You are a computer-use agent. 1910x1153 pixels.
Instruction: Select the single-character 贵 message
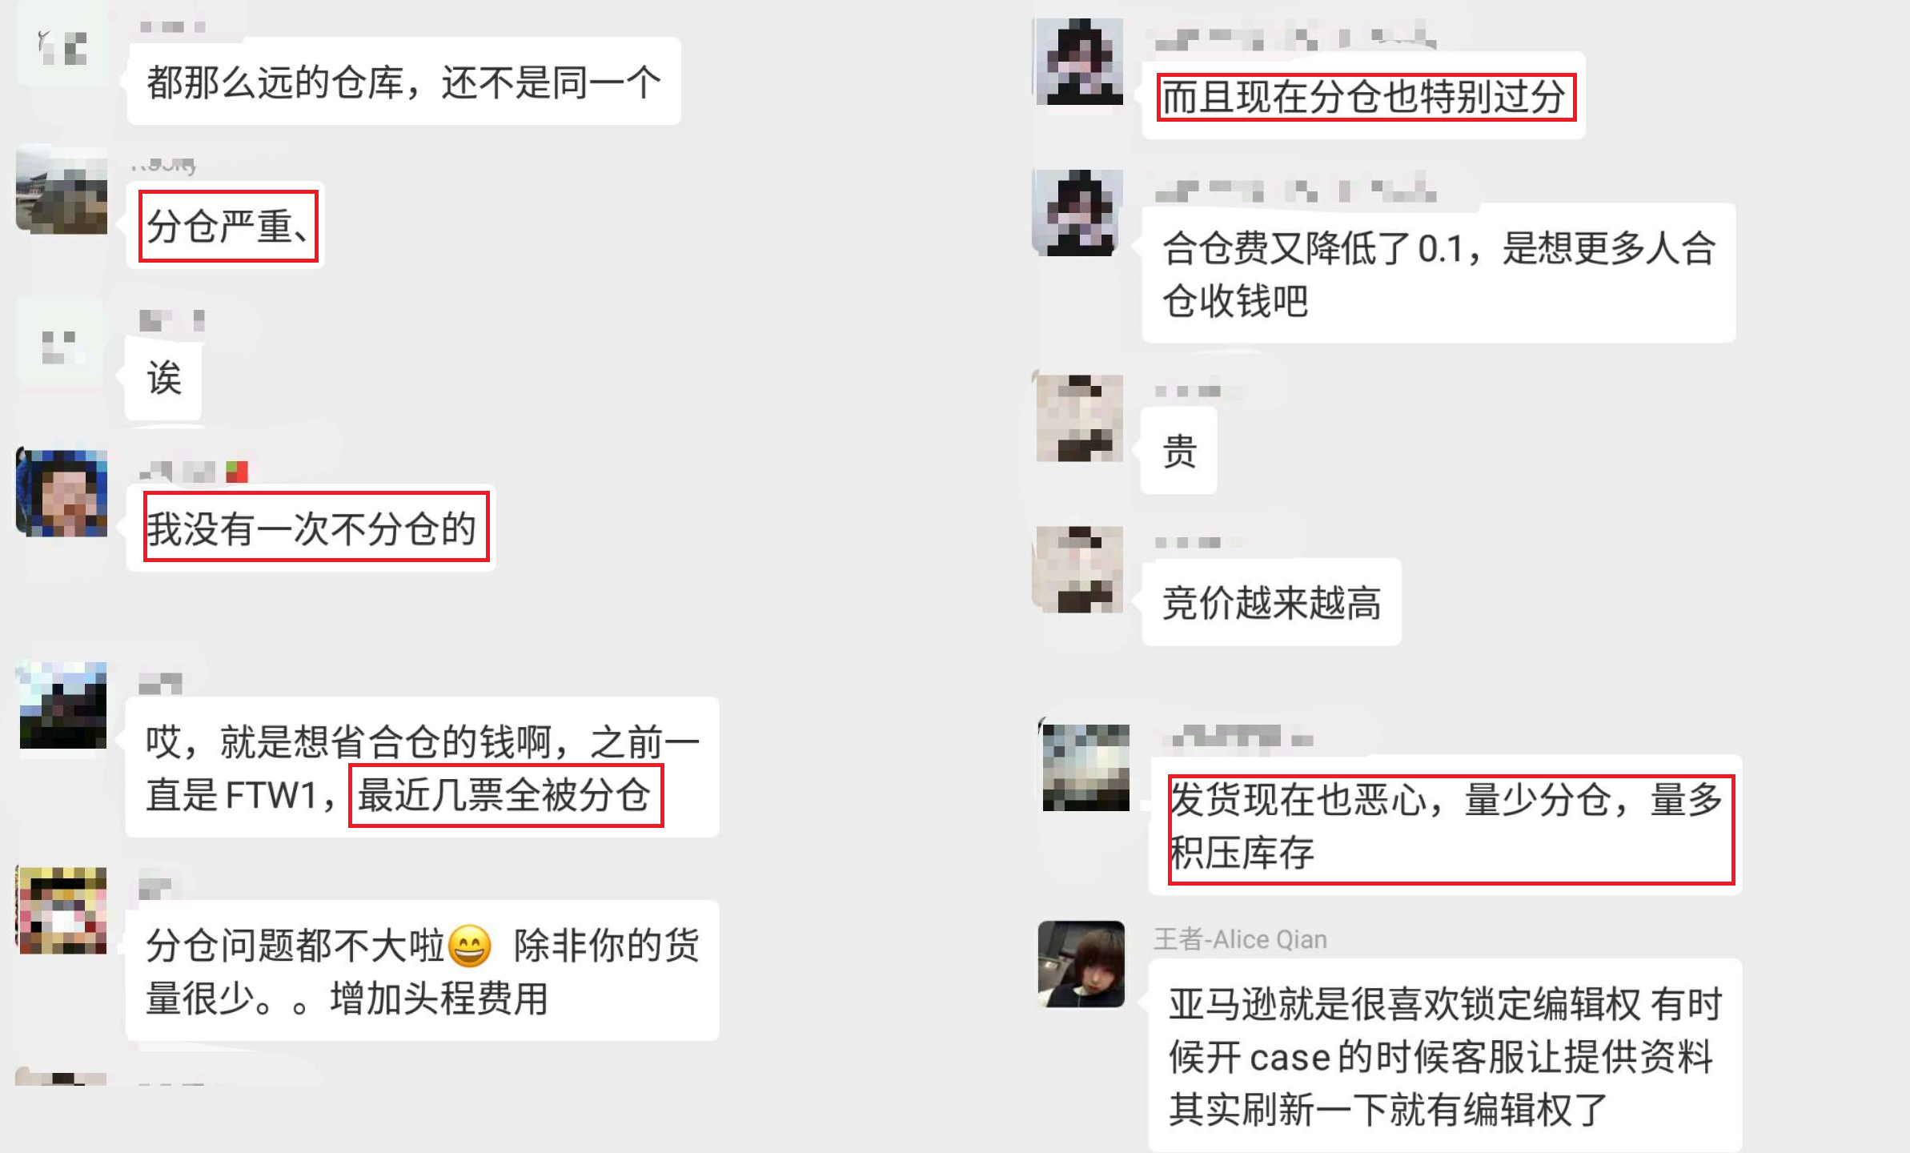pos(1179,450)
